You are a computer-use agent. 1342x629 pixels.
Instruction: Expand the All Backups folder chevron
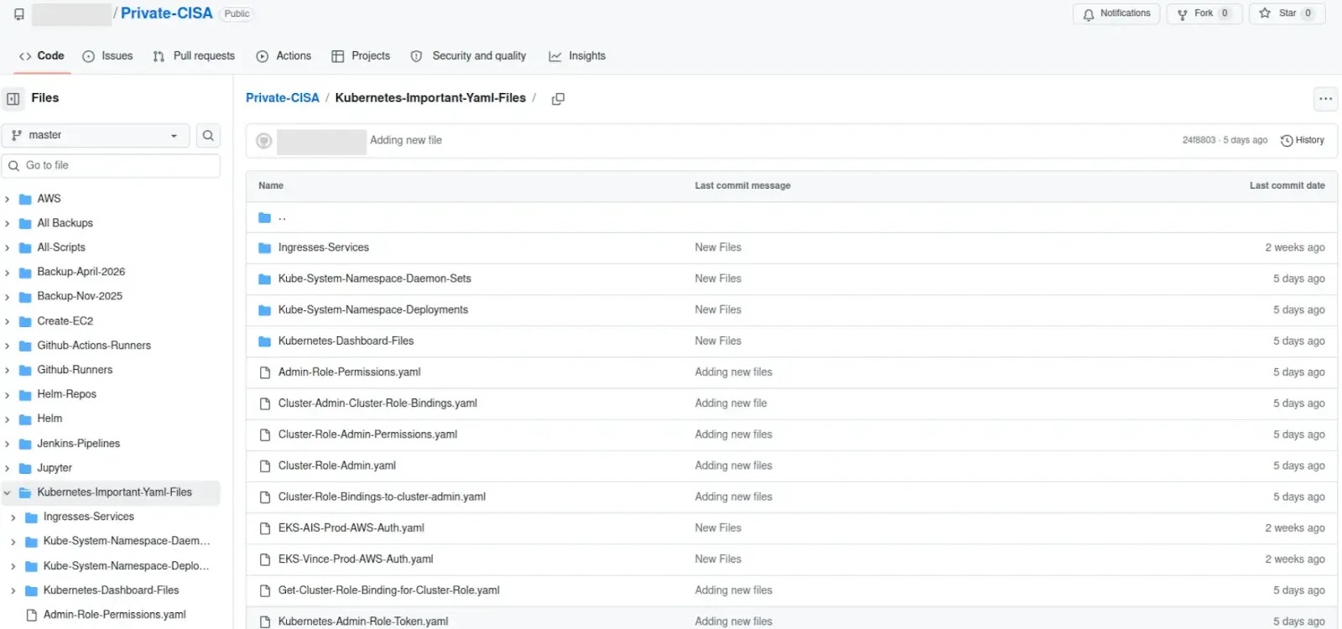point(8,224)
